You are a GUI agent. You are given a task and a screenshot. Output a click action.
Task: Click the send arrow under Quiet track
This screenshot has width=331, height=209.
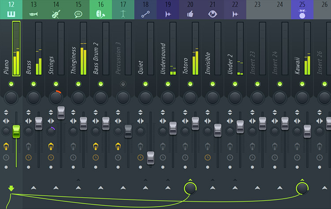point(145,188)
